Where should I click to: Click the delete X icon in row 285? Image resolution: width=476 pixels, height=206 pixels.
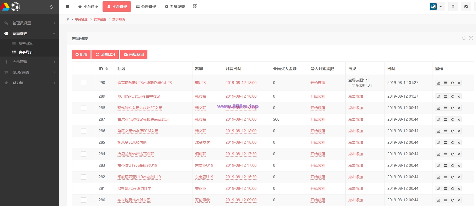459,143
